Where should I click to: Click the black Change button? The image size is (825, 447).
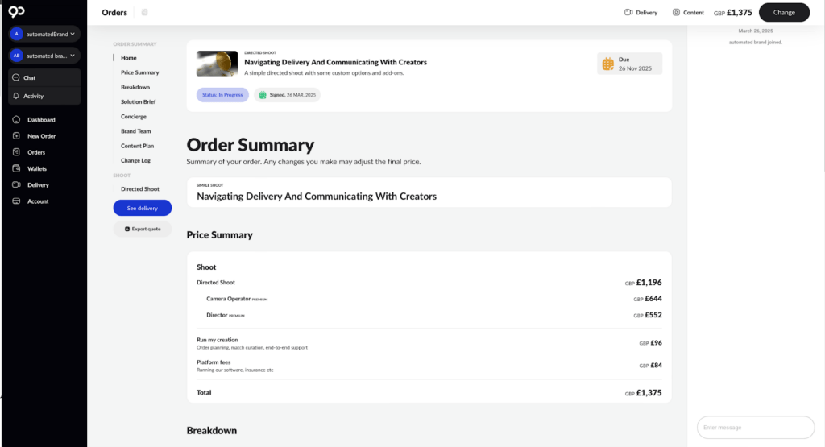(x=784, y=13)
